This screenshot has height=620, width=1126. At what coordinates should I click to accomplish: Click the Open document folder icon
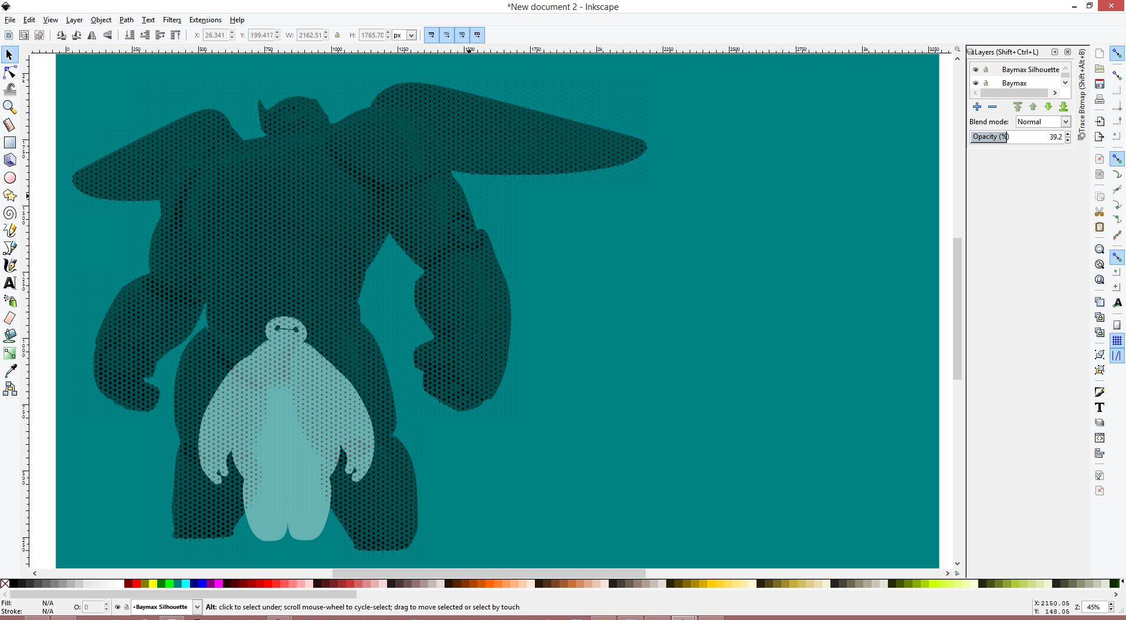coord(1100,69)
